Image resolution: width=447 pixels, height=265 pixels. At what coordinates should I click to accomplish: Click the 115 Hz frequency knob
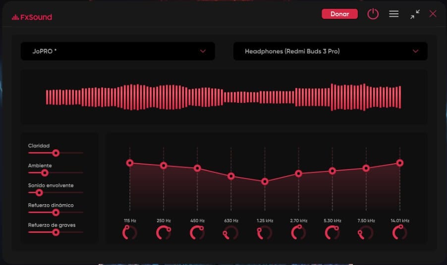tap(130, 232)
